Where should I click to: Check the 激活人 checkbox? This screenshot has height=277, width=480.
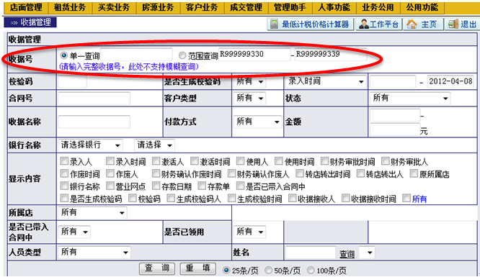[x=156, y=161]
